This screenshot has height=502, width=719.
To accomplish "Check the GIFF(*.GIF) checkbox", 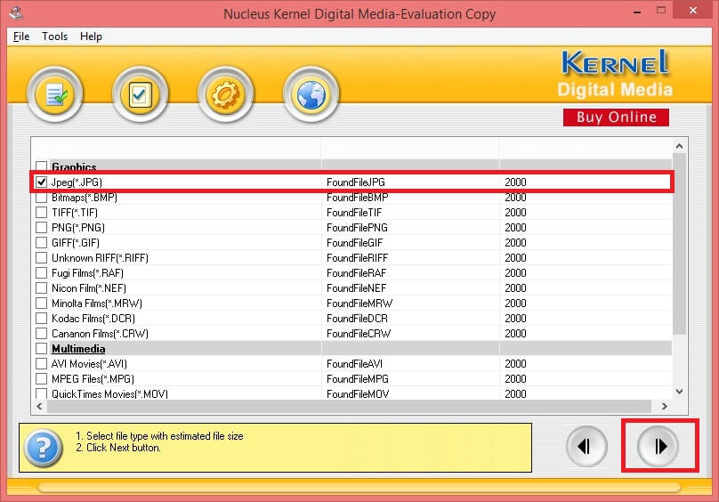I will point(41,243).
